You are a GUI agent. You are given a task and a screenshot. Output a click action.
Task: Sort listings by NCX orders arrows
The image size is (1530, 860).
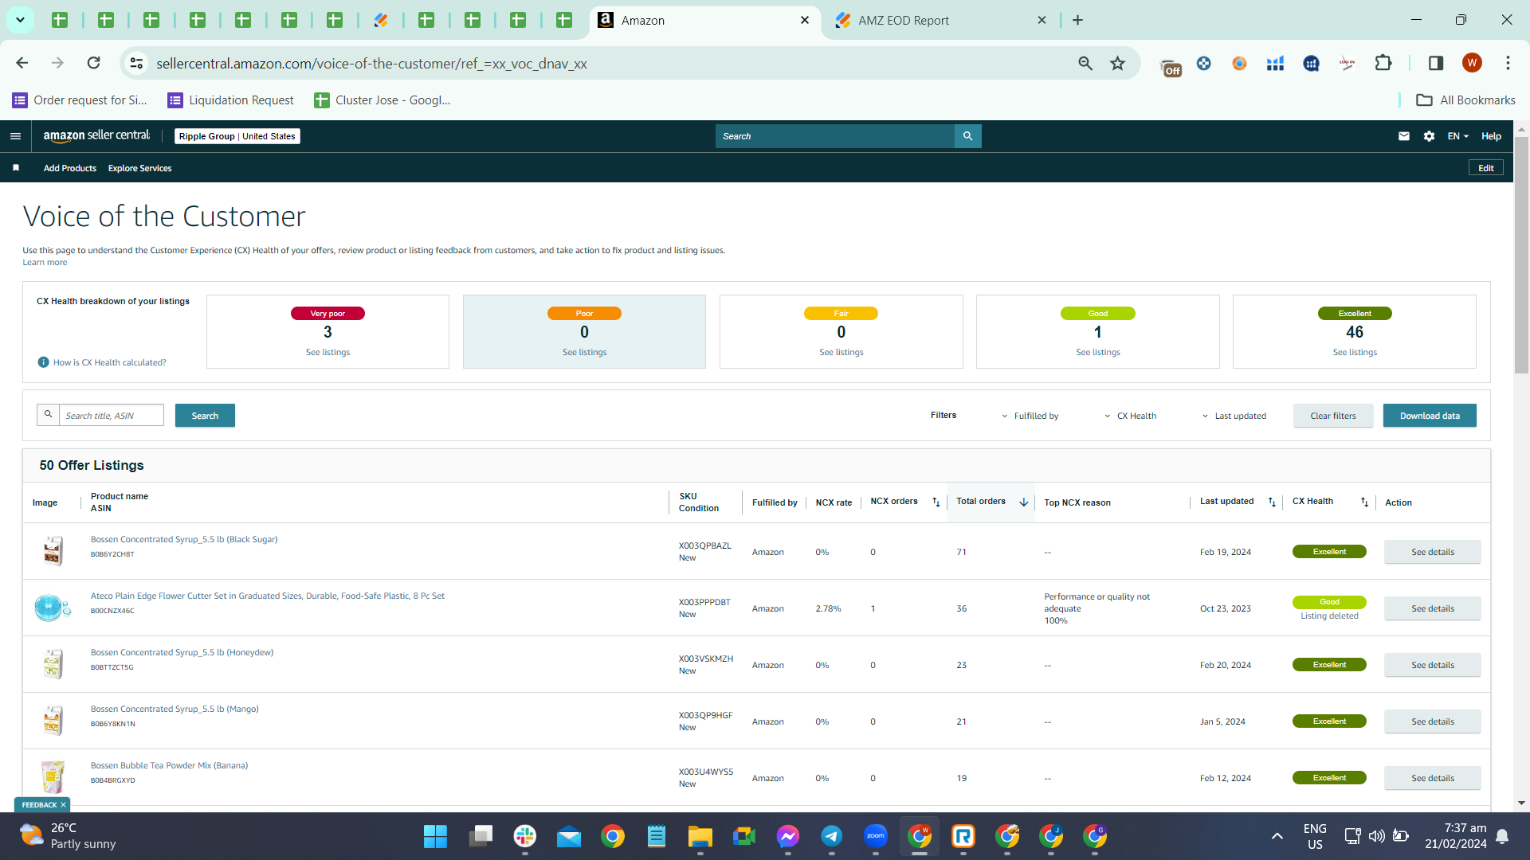[936, 502]
